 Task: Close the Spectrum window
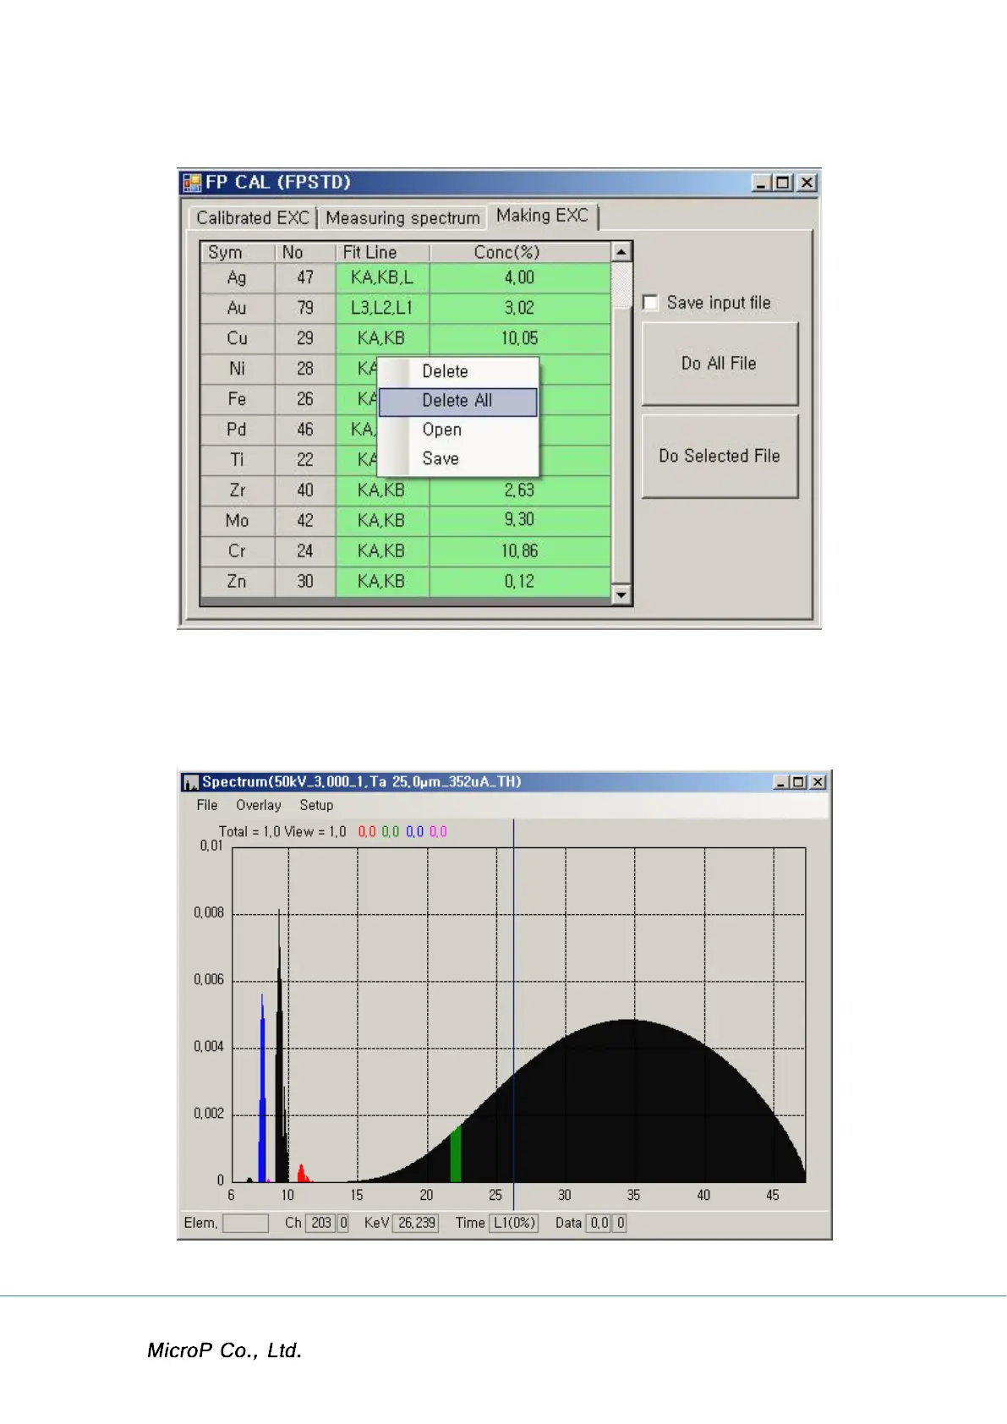818,782
